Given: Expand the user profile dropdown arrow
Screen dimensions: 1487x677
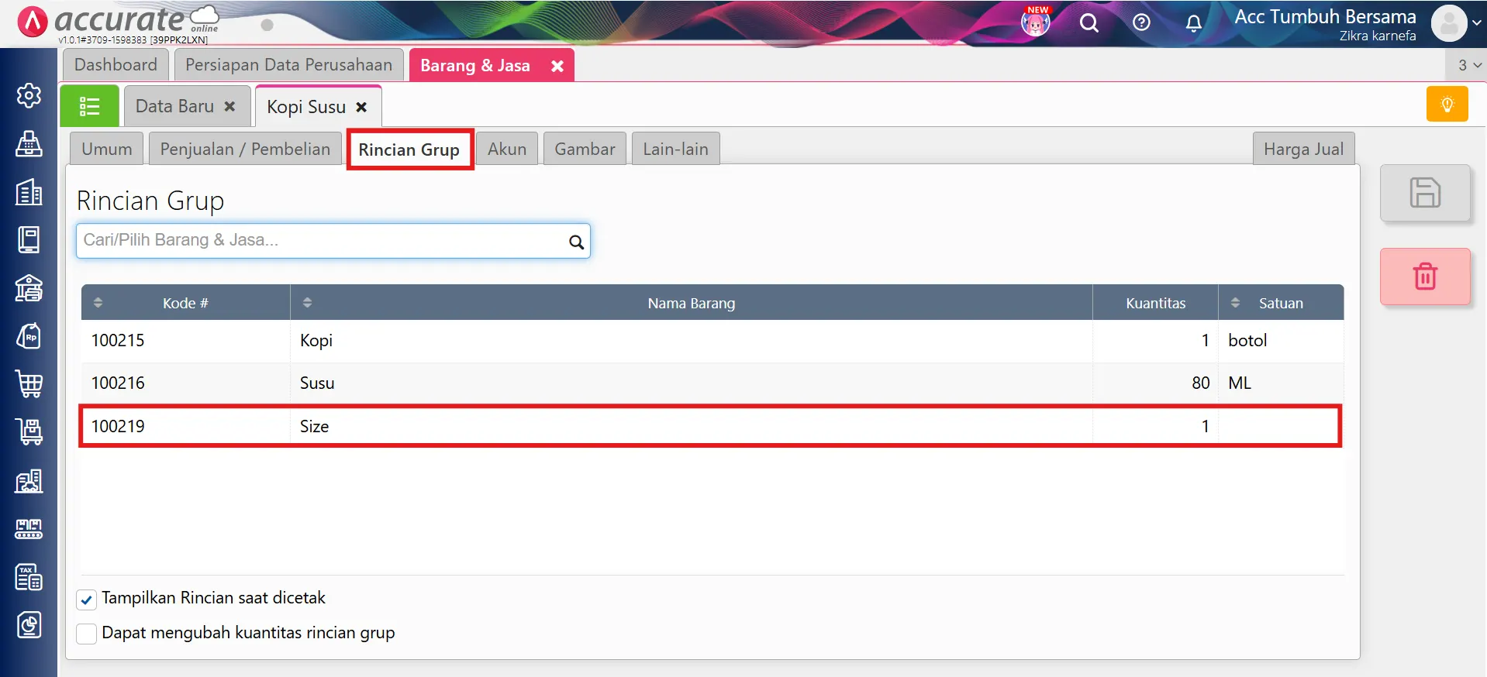Looking at the screenshot, I should tap(1476, 23).
